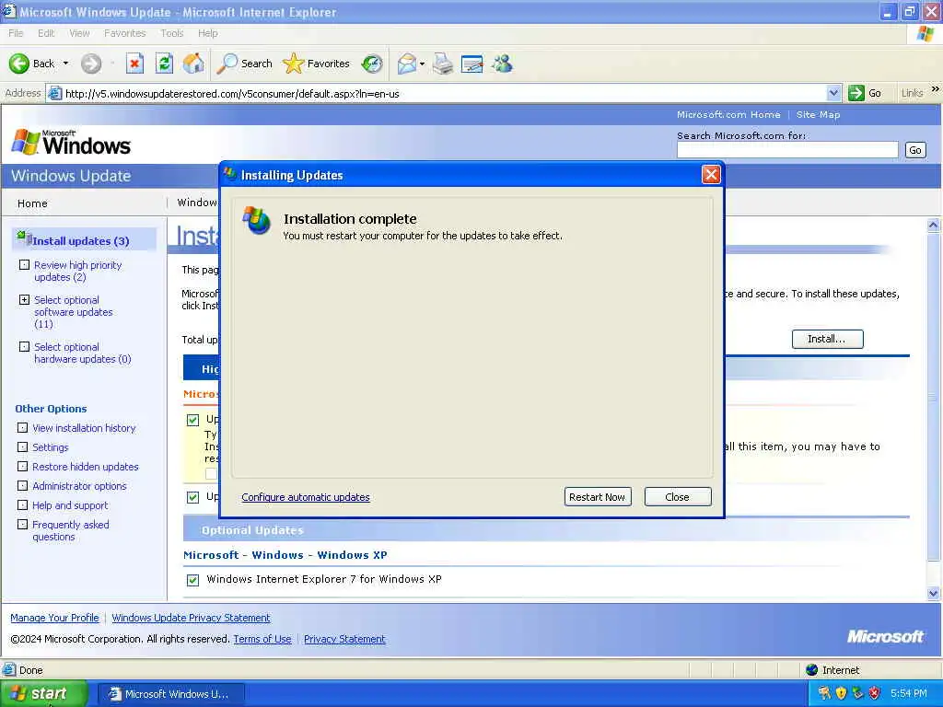
Task: Click the red Stop page icon
Action: point(134,64)
